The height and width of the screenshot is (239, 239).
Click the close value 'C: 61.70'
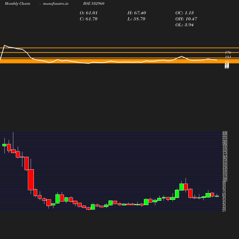(x=88, y=19)
